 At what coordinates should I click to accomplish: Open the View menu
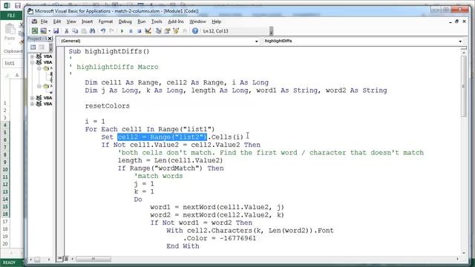(71, 22)
